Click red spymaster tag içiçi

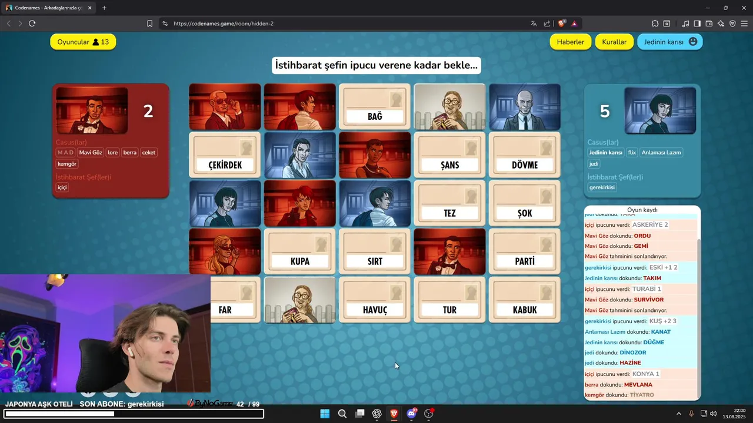pyautogui.click(x=62, y=187)
